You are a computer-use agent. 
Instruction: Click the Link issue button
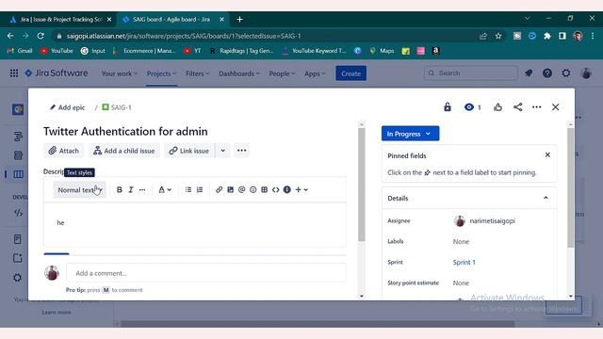[x=188, y=151]
